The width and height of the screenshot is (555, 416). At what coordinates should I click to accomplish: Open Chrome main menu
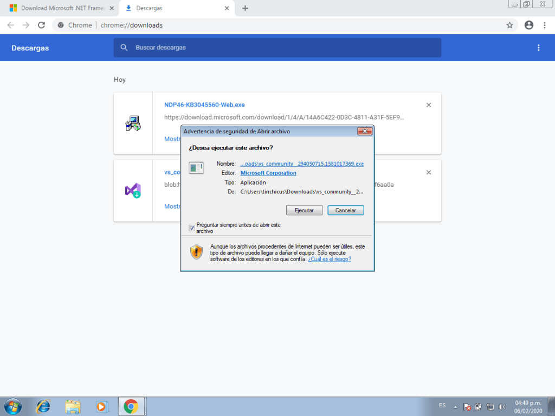[x=544, y=25]
